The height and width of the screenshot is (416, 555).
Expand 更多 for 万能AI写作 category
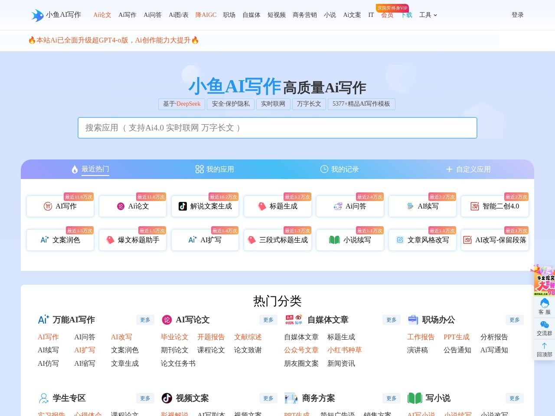[x=145, y=320]
